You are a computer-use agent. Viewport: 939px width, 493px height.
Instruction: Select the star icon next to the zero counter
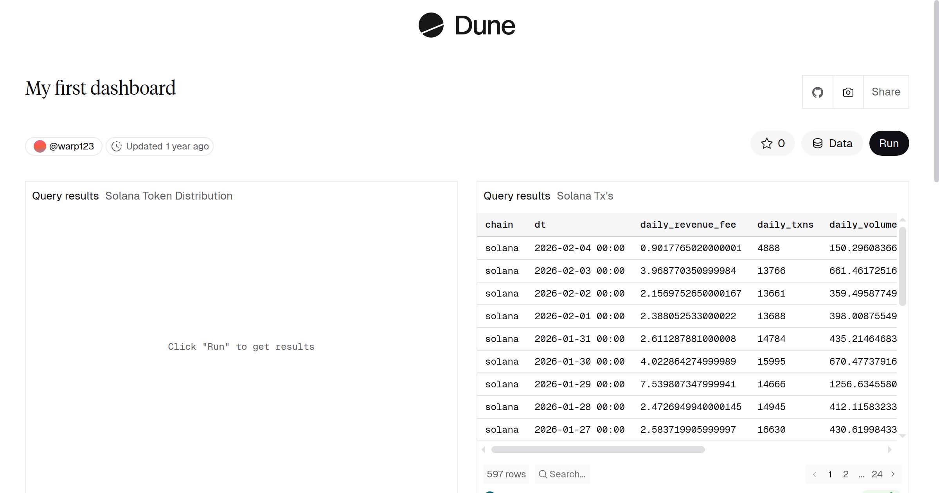[x=766, y=143]
